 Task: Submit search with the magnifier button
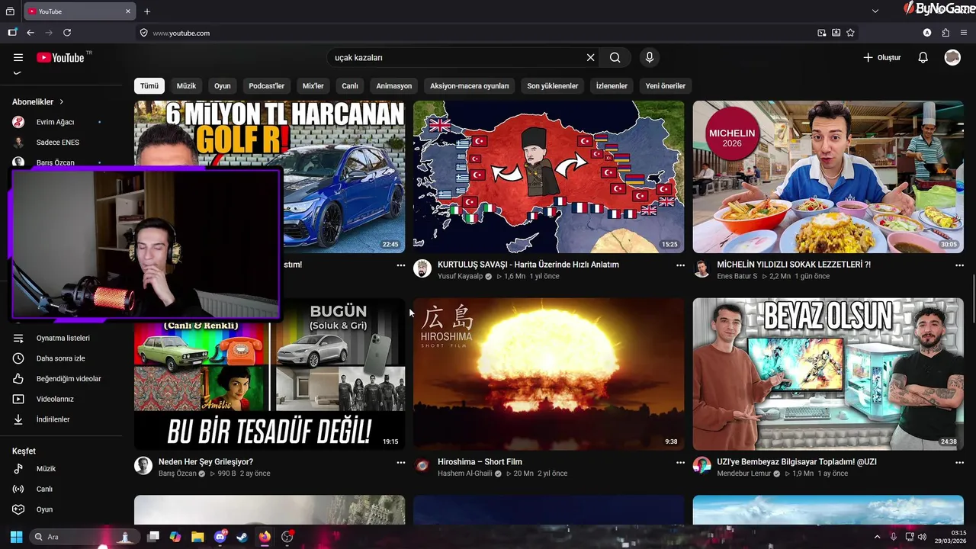(615, 57)
